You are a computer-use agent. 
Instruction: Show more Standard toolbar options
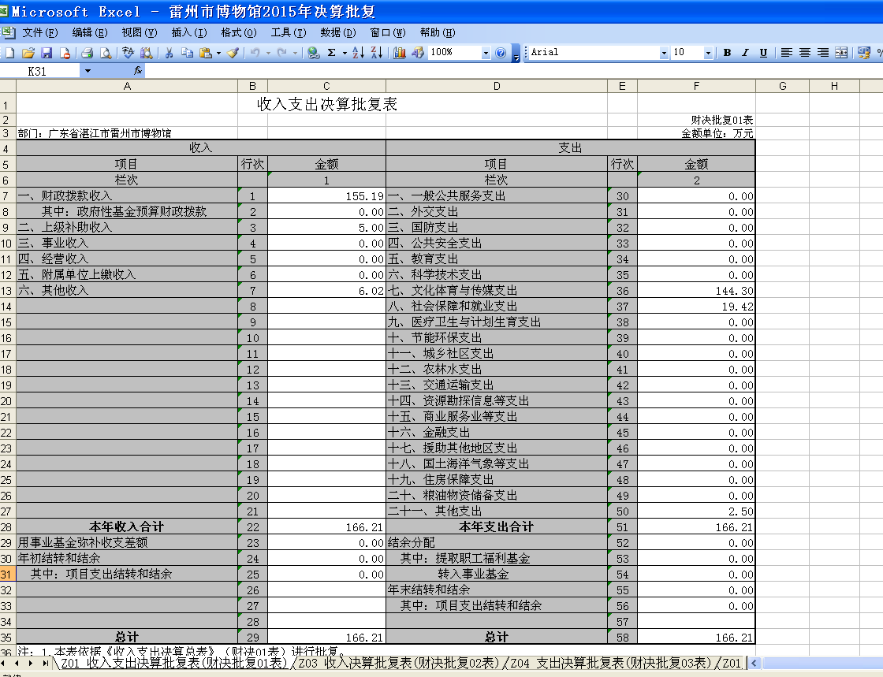(x=516, y=54)
